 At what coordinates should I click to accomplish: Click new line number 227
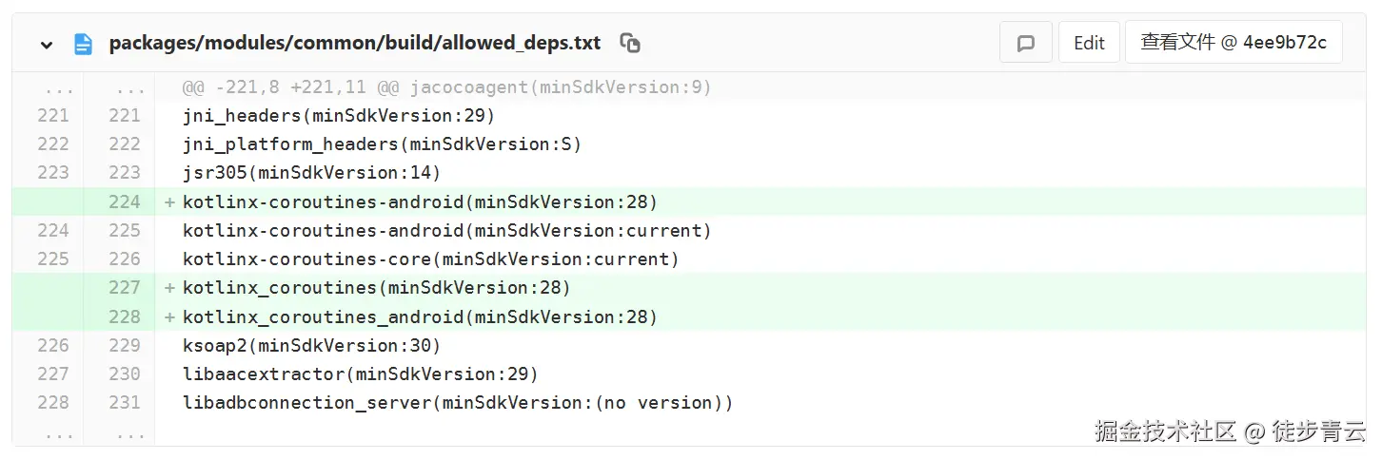click(x=124, y=287)
